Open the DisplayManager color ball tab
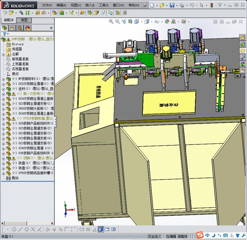247x240 pixels. (28, 28)
